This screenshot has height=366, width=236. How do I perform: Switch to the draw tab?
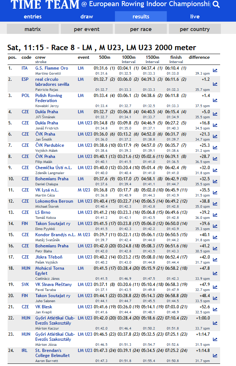87,17
